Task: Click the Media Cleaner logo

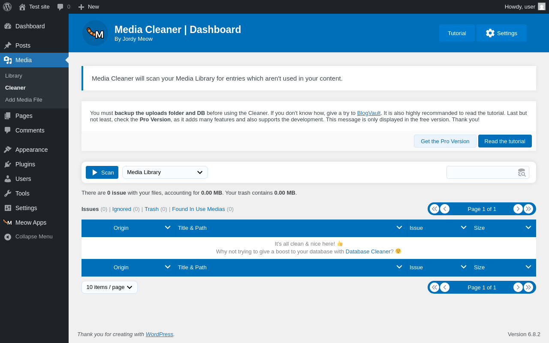Action: (x=95, y=33)
